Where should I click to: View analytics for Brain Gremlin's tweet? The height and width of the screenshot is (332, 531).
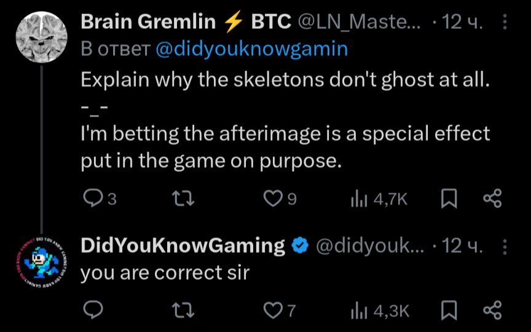[358, 198]
